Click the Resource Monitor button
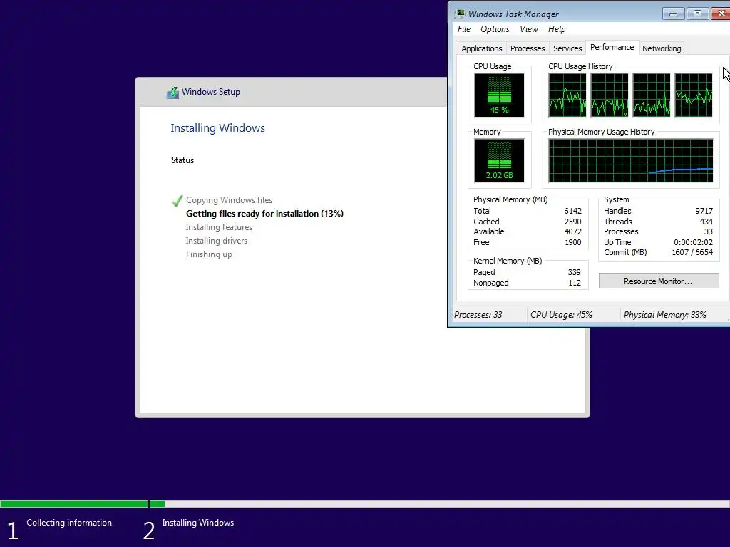The width and height of the screenshot is (730, 547). (x=658, y=281)
